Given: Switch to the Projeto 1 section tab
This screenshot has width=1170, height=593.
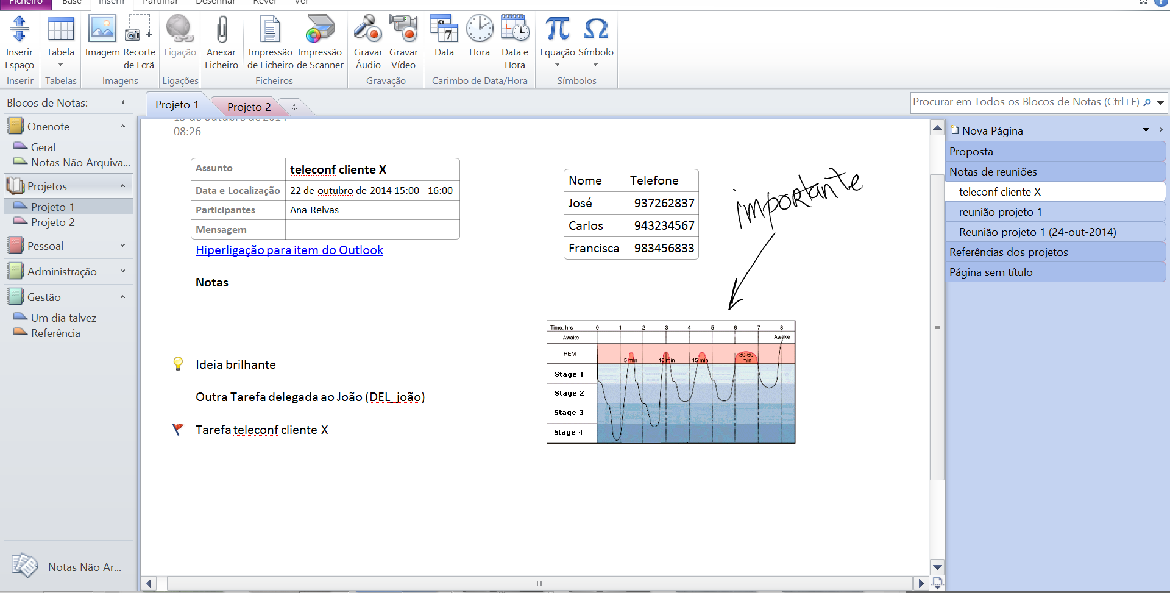Looking at the screenshot, I should pyautogui.click(x=177, y=105).
